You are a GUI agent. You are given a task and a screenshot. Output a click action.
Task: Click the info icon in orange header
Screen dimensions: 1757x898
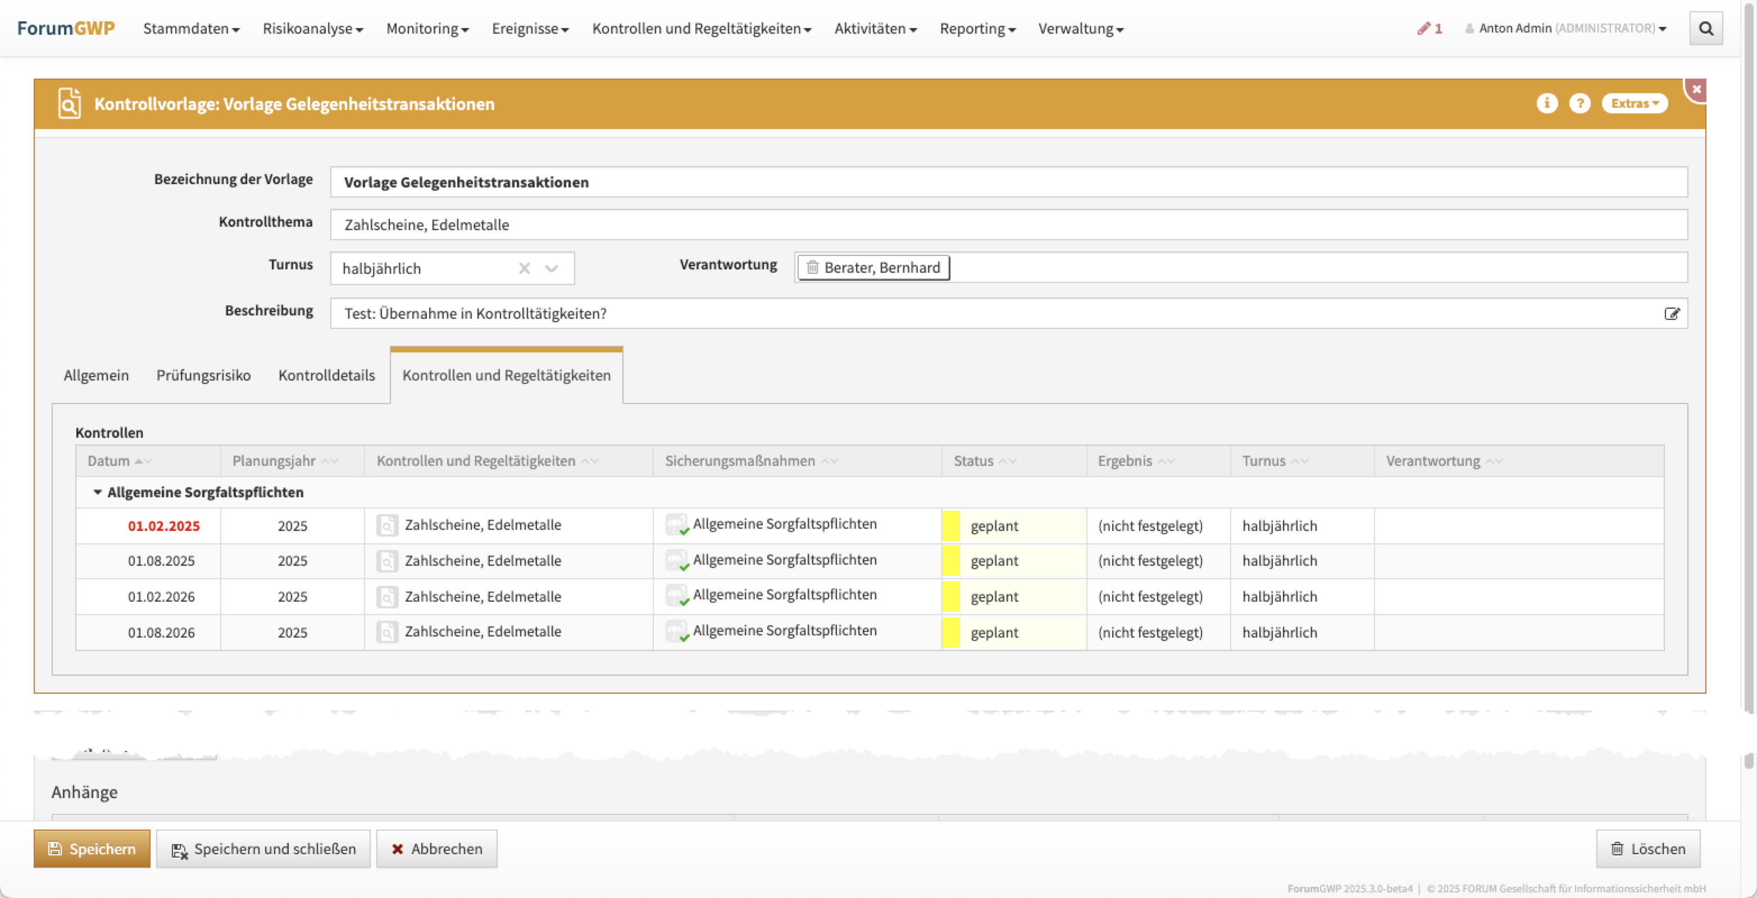(1546, 103)
